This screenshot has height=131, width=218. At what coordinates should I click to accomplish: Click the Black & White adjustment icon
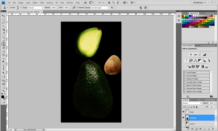click(200, 61)
